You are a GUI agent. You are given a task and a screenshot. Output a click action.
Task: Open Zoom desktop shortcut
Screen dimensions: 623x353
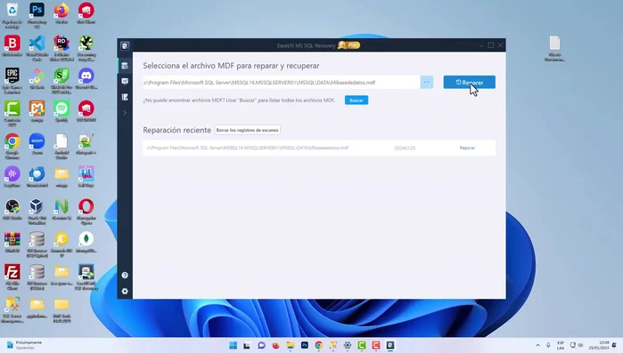[x=37, y=144]
